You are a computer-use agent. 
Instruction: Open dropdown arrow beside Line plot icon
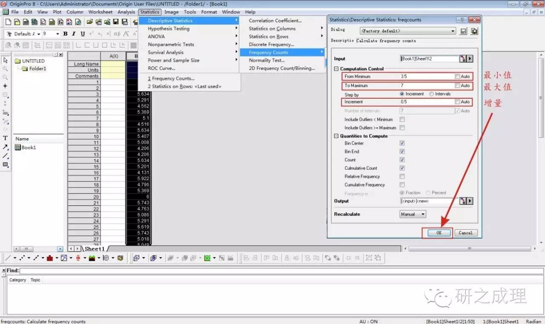[14, 258]
